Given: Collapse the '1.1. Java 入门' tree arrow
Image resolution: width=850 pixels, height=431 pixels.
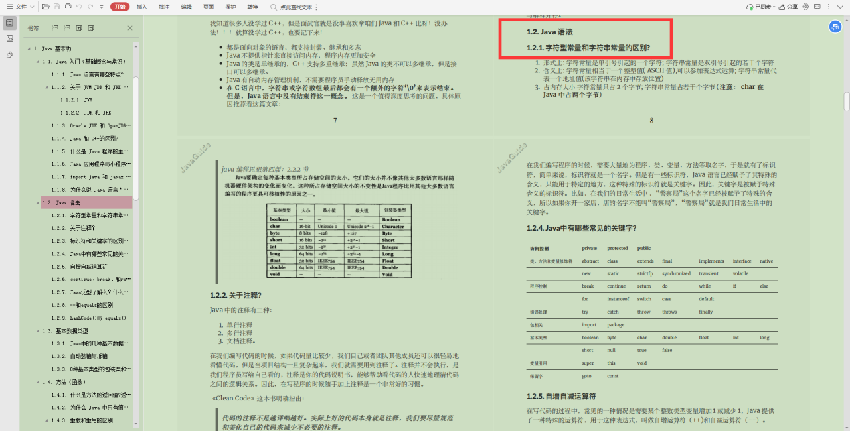Looking at the screenshot, I should pyautogui.click(x=37, y=62).
